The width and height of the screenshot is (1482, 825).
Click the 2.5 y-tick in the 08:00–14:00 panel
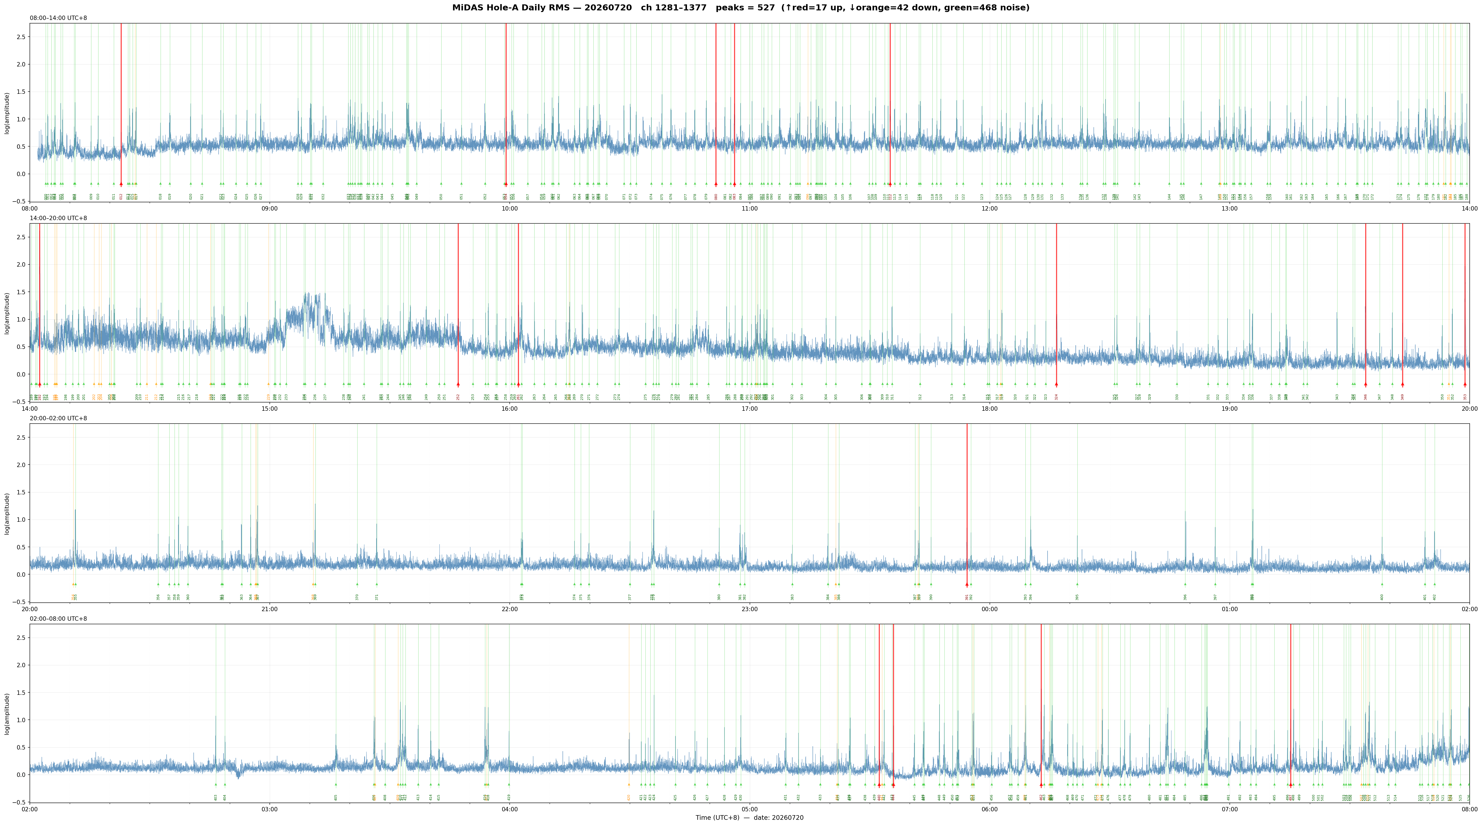tap(21, 37)
